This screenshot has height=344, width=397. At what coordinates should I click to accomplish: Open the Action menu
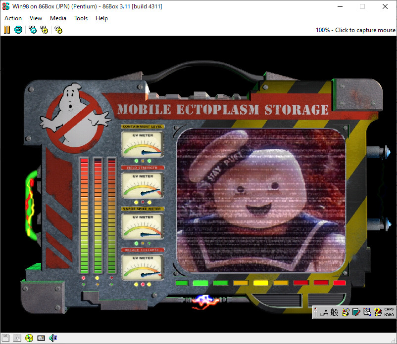pyautogui.click(x=13, y=18)
